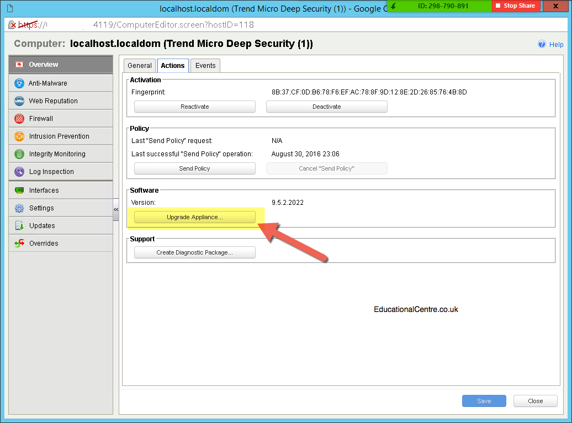The image size is (572, 423).
Task: Click the Settings gear icon
Action: point(19,208)
